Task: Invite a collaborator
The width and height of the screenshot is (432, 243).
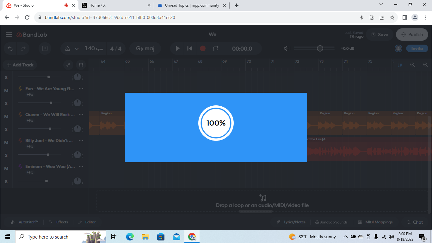Action: pos(417,48)
